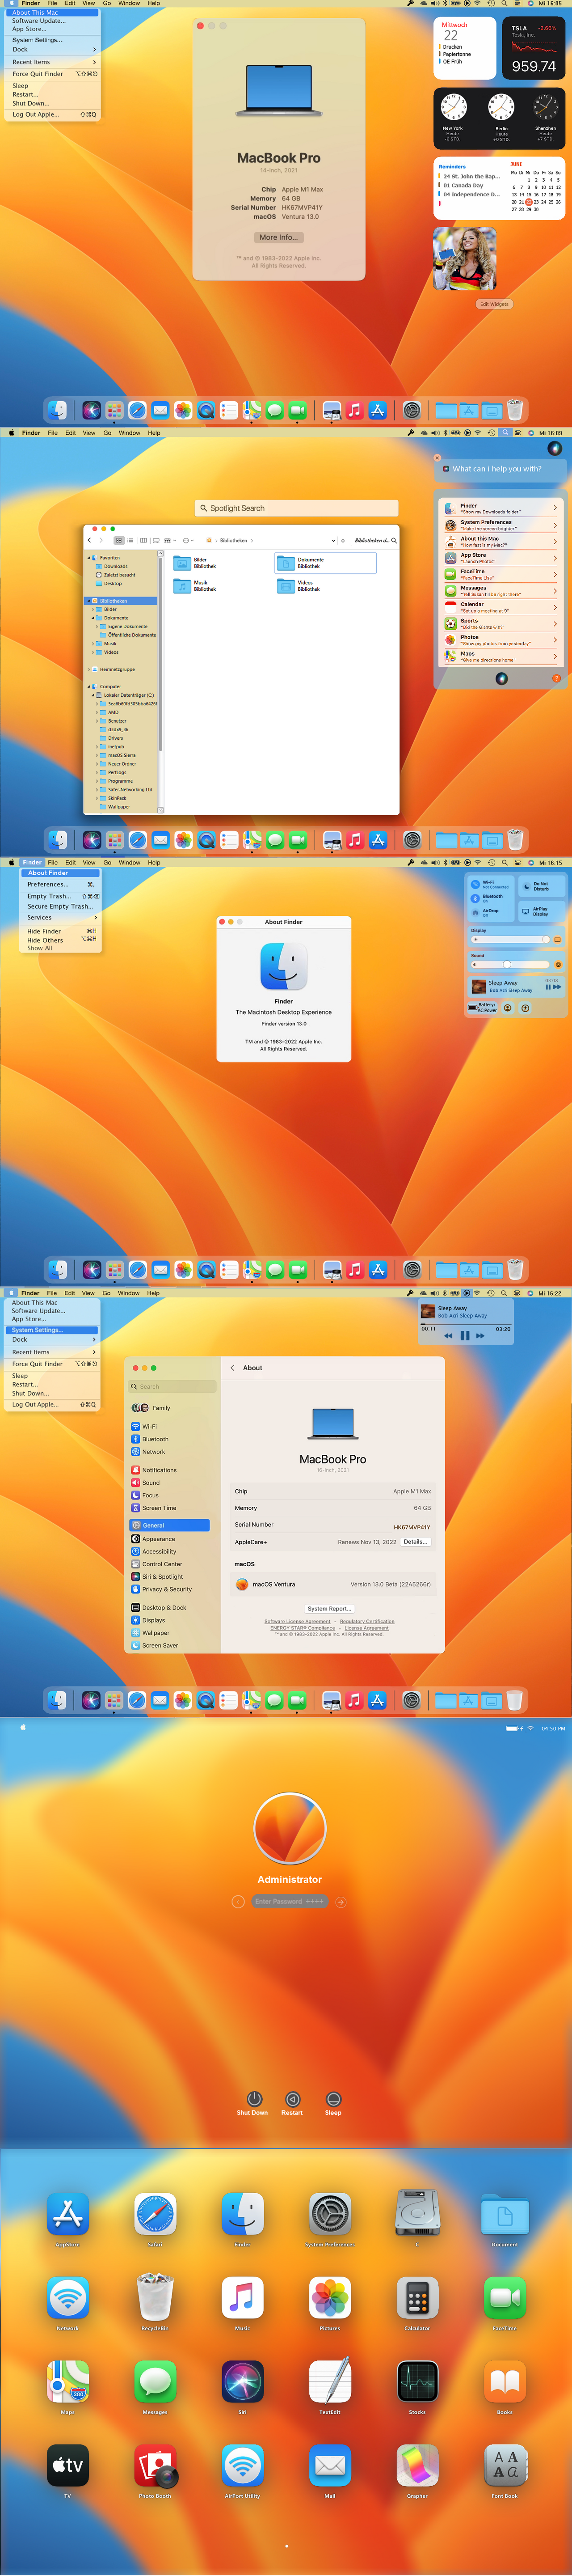Click the Enter Password field
This screenshot has height=2576, width=572.
click(x=289, y=1901)
